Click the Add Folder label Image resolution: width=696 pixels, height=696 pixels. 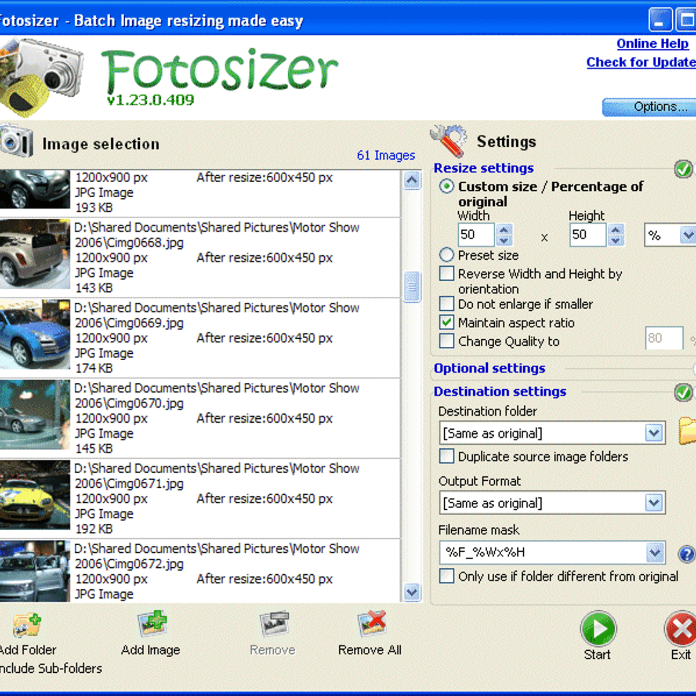[x=28, y=650]
